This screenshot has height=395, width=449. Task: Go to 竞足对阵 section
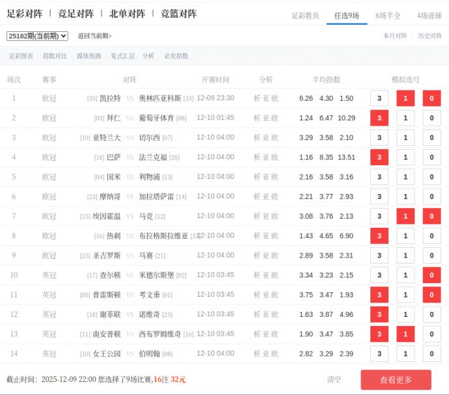pyautogui.click(x=75, y=14)
